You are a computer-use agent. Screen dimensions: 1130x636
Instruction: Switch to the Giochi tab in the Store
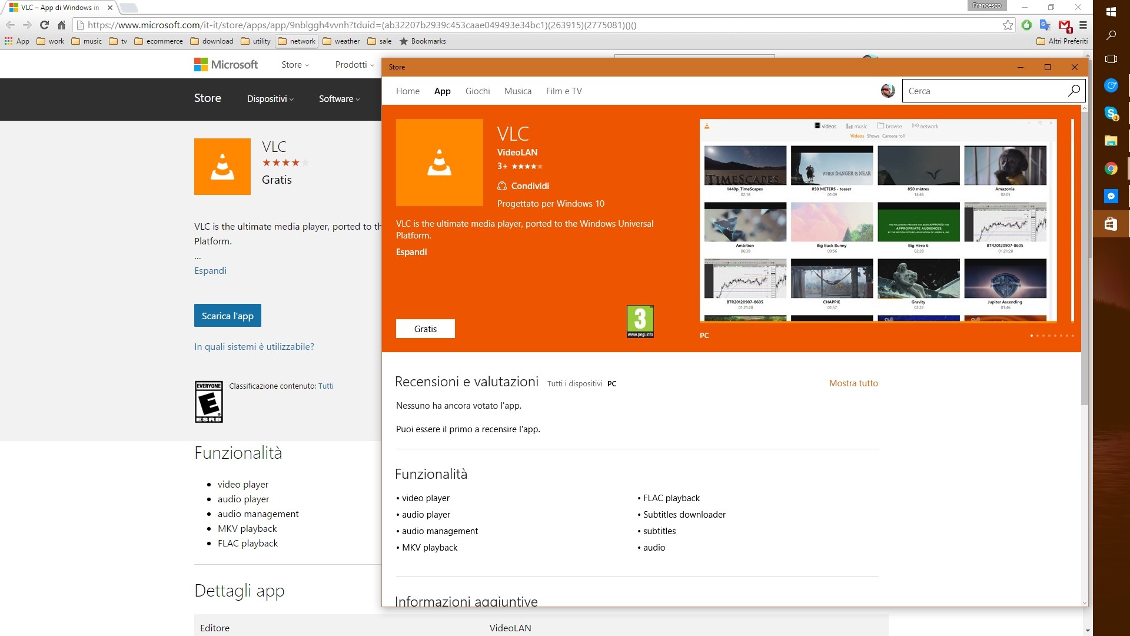pyautogui.click(x=477, y=91)
